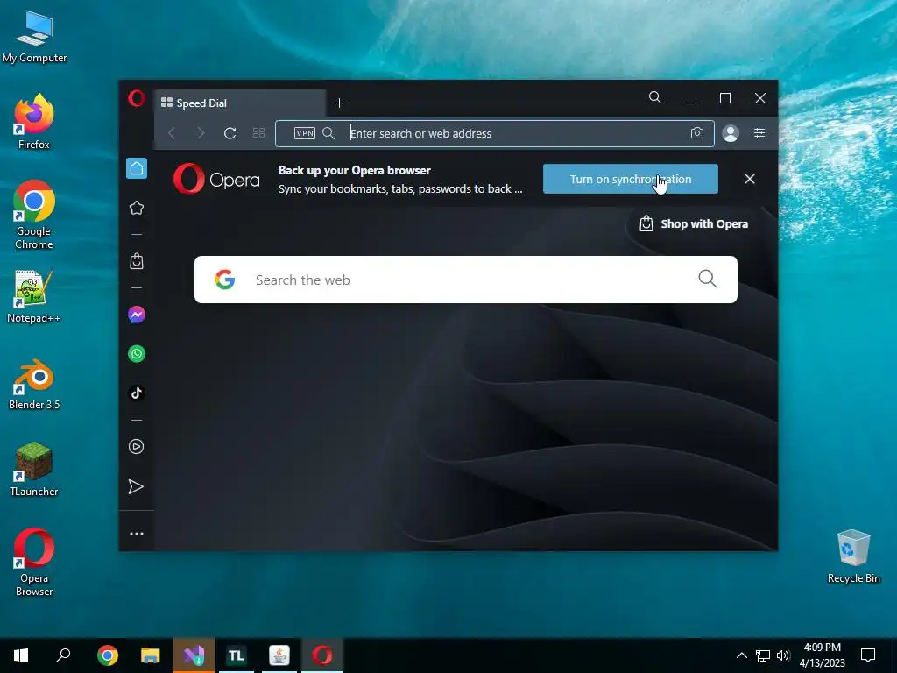Open Chrome from the taskbar

coord(108,655)
